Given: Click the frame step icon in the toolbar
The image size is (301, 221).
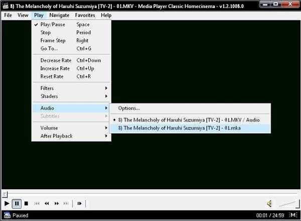Looking at the screenshot, I should pos(79,203).
